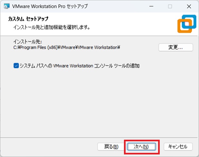
Task: Open the 変更... change install path button
Action: [175, 47]
